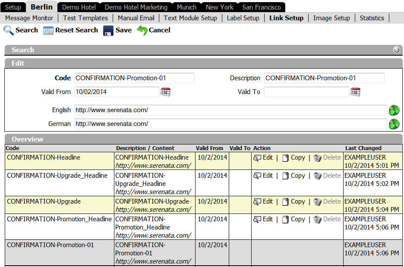Test the English link globe icon
Viewport: 404px width, 267px height.
[x=394, y=110]
